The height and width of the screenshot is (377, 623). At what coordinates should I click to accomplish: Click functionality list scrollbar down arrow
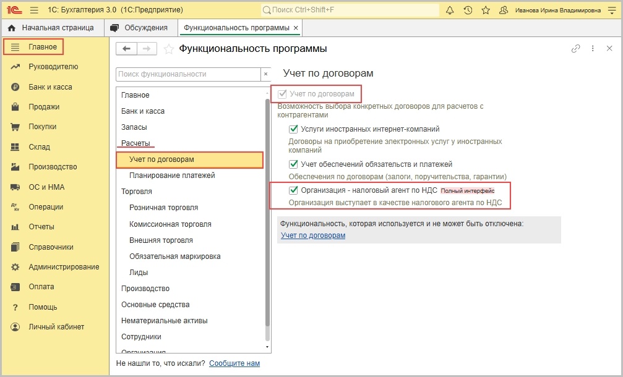point(267,347)
